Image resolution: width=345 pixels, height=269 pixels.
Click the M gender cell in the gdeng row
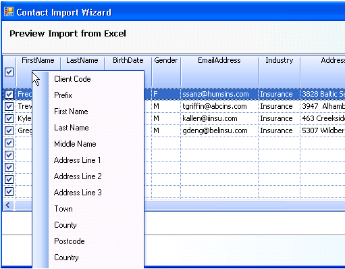(x=166, y=130)
